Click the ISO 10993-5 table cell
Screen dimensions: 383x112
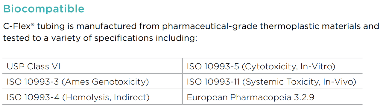point(273,66)
